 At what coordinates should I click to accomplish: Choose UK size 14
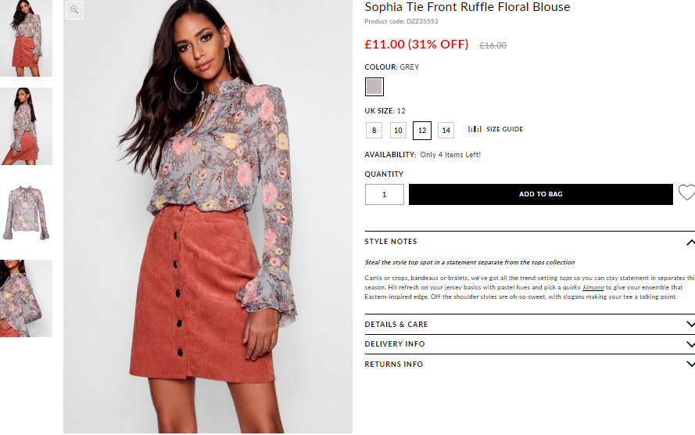click(x=446, y=131)
